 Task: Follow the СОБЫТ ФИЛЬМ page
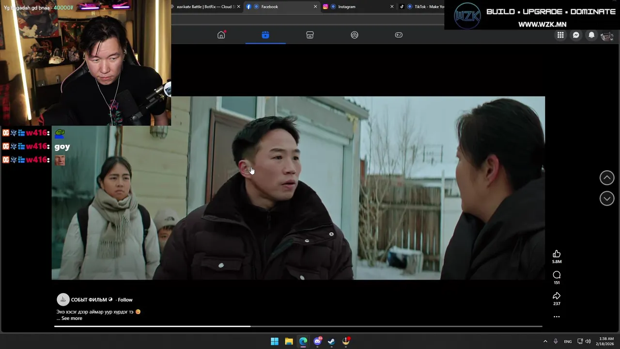tap(125, 300)
